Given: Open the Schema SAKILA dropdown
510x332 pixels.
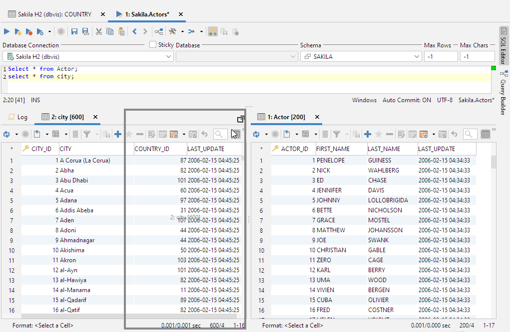Looking at the screenshot, I should [417, 57].
